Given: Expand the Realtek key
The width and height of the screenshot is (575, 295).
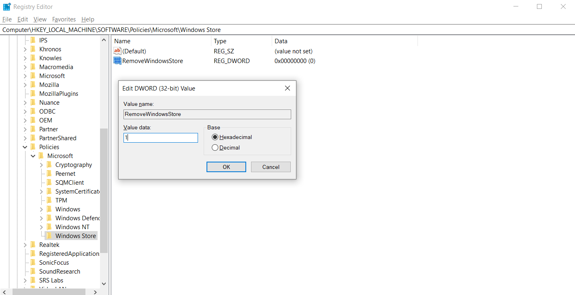Looking at the screenshot, I should pos(25,245).
